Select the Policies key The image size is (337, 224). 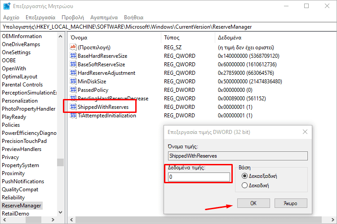pos(11,125)
